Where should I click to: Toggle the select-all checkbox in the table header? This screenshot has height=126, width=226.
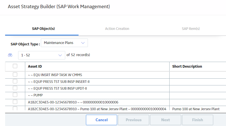pyautogui.click(x=15, y=66)
